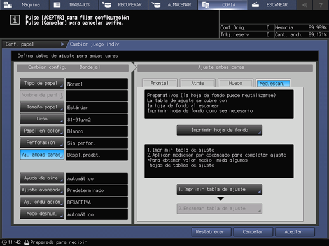Screen dimensions: 329x246
Task: Open the Peso weight options
Action: 42,119
